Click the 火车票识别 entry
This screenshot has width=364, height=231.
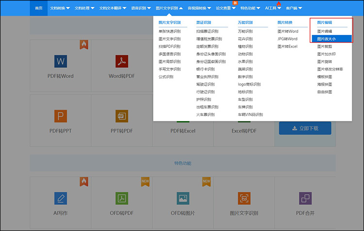tap(205, 115)
